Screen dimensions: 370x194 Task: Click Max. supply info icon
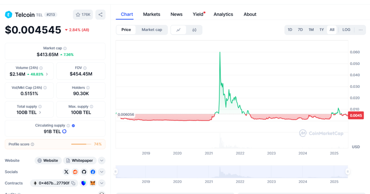point(92,107)
